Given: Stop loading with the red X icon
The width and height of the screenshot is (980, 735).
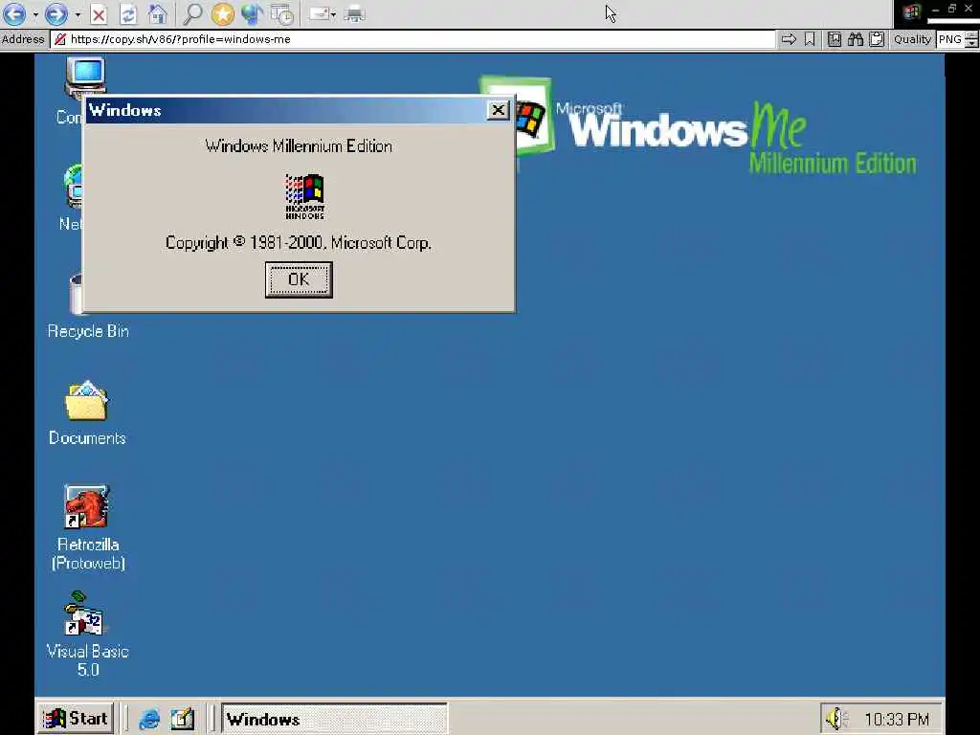Looking at the screenshot, I should (99, 13).
